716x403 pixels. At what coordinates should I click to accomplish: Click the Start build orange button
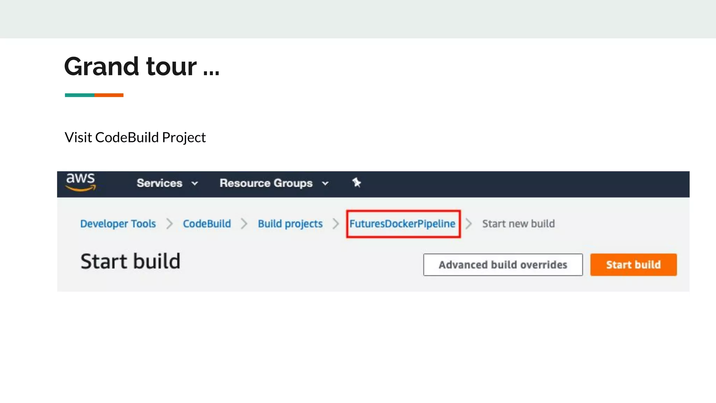point(633,265)
